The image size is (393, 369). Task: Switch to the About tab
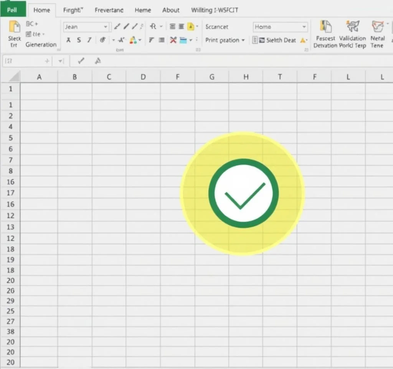(171, 10)
